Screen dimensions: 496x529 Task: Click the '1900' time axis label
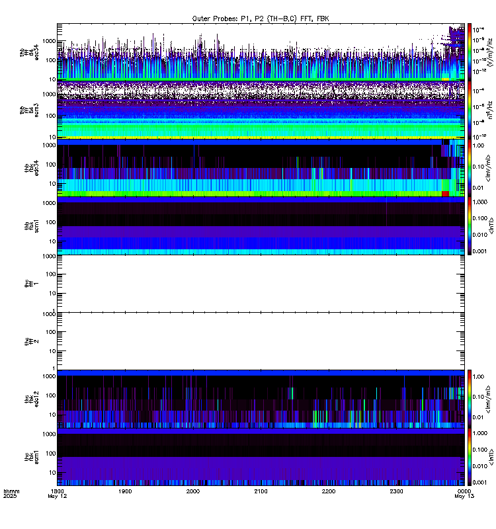[x=125, y=491]
